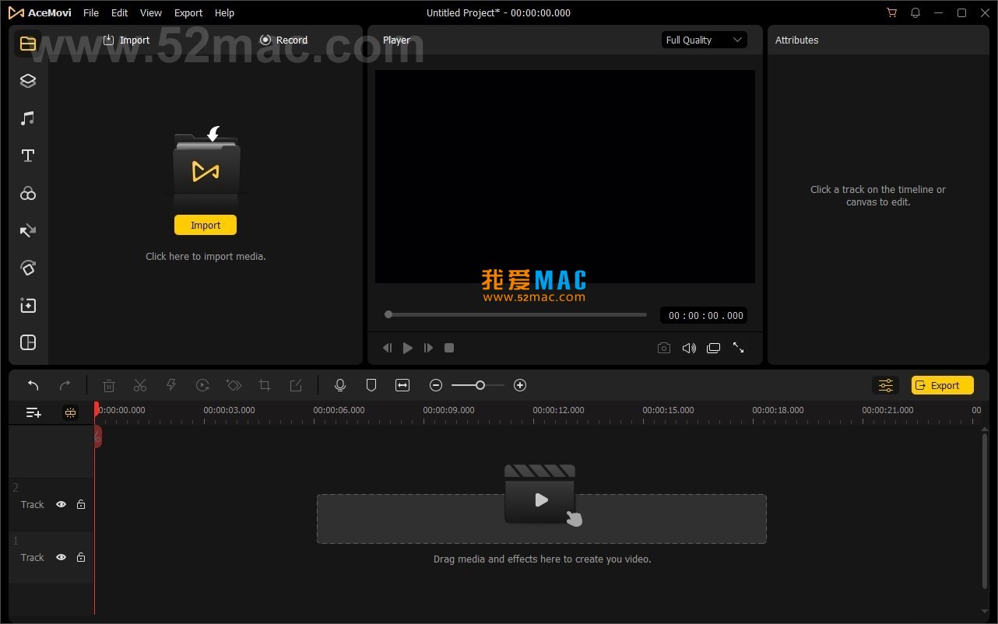998x624 pixels.
Task: Click the lightning bolt quick action icon
Action: (x=171, y=385)
